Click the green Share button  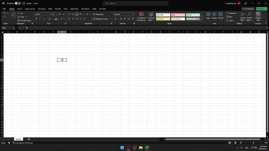pyautogui.click(x=261, y=9)
